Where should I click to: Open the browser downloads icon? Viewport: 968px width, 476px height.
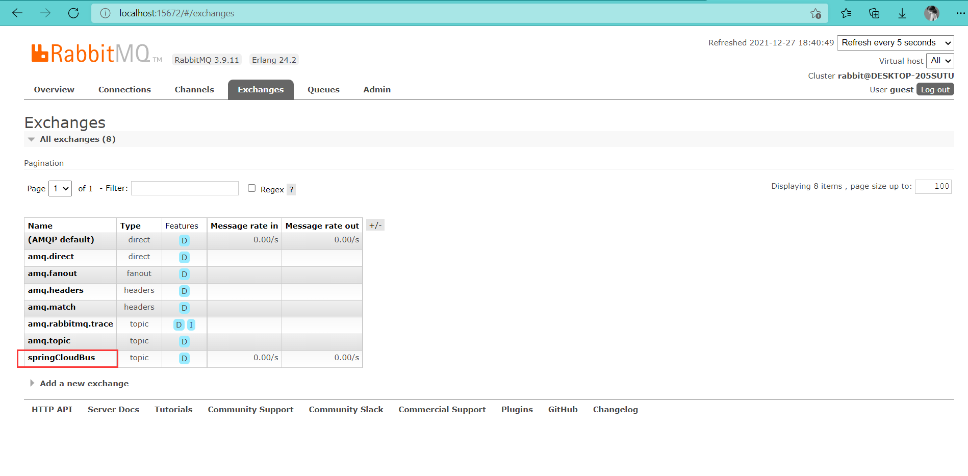coord(902,13)
